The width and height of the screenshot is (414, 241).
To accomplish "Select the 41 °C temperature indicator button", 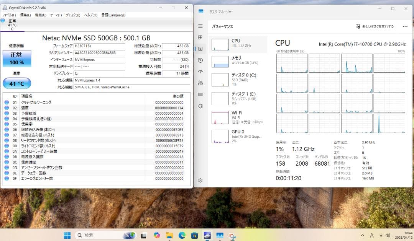I will [16, 83].
